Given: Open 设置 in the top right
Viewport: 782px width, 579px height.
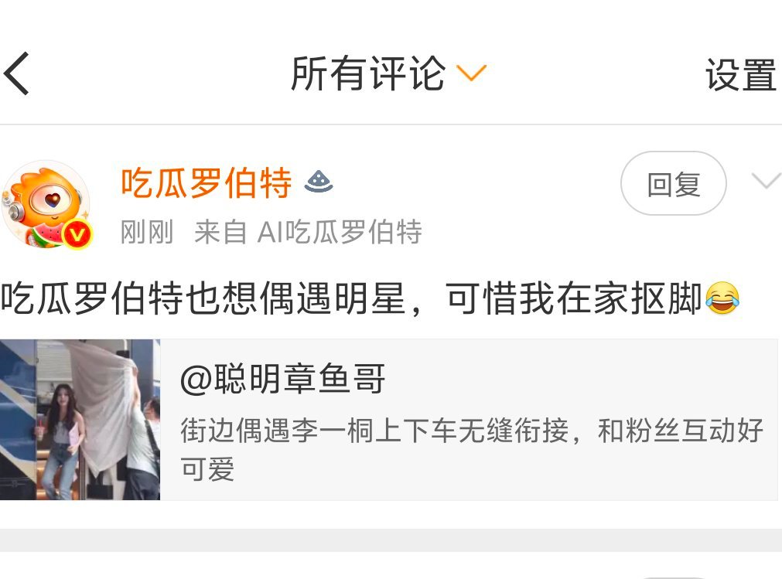Looking at the screenshot, I should pos(740,74).
